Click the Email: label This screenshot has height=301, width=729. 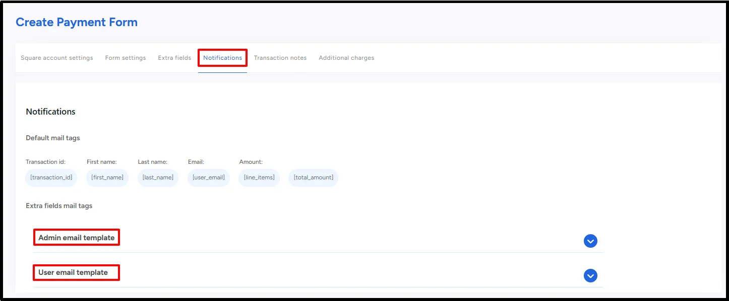(196, 162)
